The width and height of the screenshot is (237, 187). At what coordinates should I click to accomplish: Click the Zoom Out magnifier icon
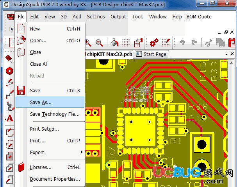point(99,43)
